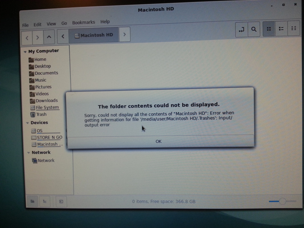The height and width of the screenshot is (228, 304).
Task: Click the forward navigation arrow
Action: (38, 37)
